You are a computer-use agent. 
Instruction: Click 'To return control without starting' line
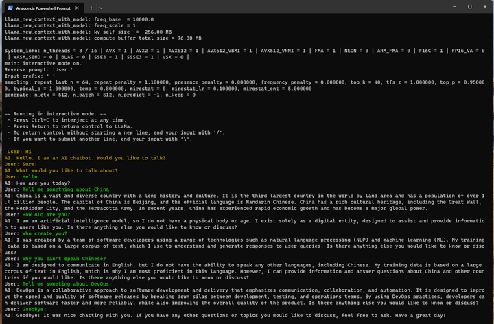(x=116, y=132)
